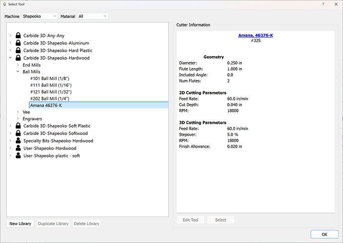Click the Specialty Bits-Shapeoko-Hardwood label
The width and height of the screenshot is (343, 243).
[58, 141]
